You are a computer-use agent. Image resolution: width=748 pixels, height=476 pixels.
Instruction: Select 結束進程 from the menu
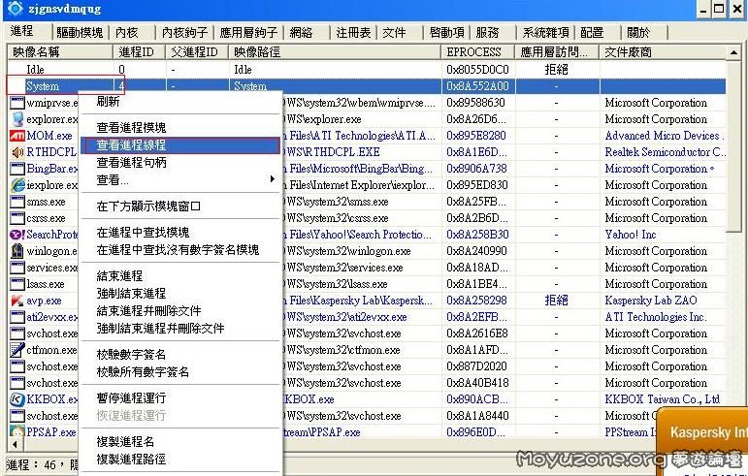pos(180,276)
